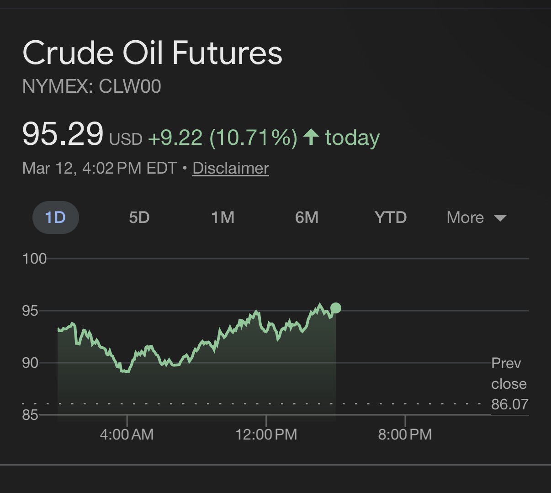Image resolution: width=551 pixels, height=493 pixels.
Task: Click the Prev close 86.07 label
Action: tap(509, 384)
